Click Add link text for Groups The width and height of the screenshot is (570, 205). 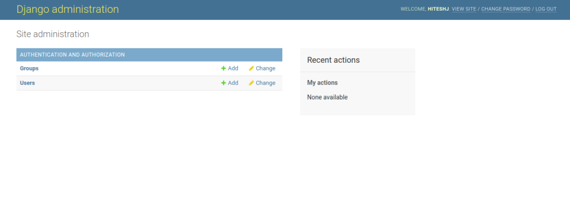(233, 68)
